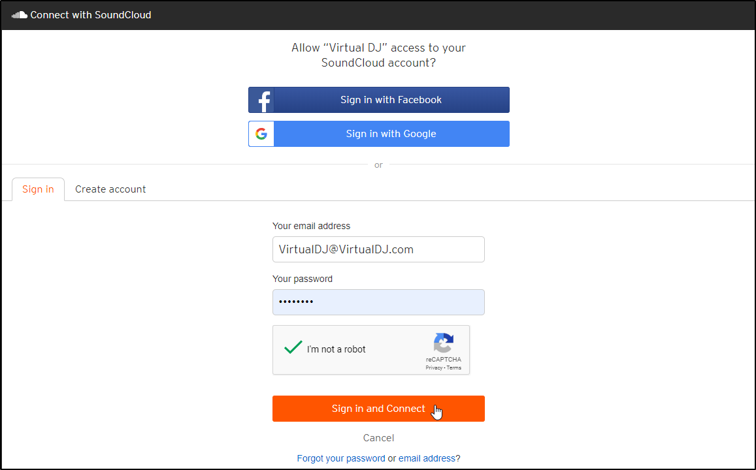756x470 pixels.
Task: Open the reCAPTCHA Terms link
Action: (453, 367)
